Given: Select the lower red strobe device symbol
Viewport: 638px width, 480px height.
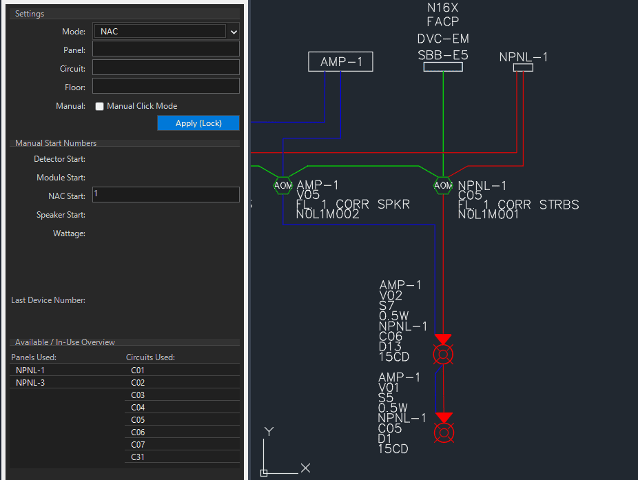Looking at the screenshot, I should [x=444, y=432].
